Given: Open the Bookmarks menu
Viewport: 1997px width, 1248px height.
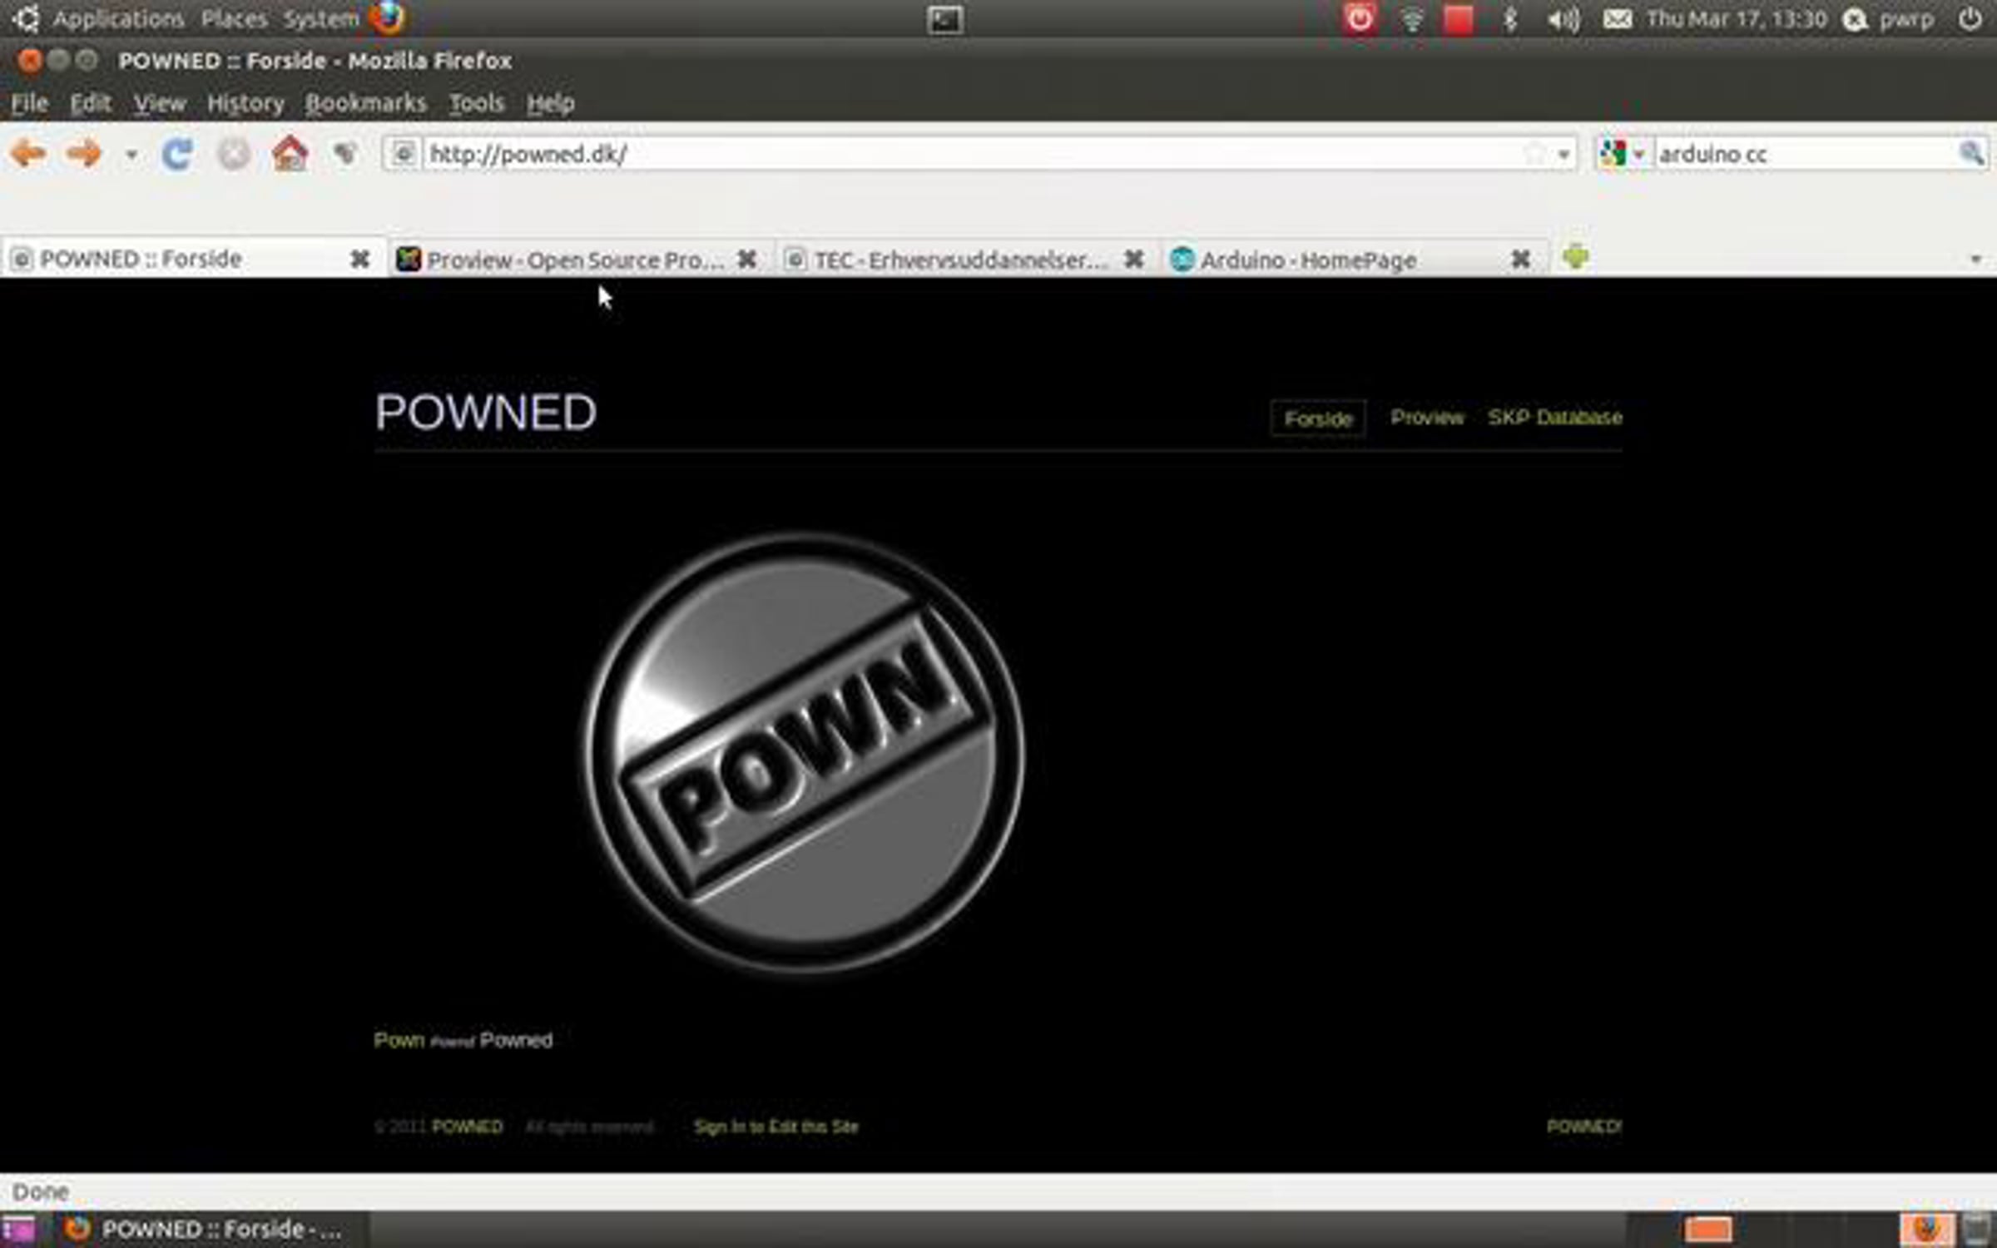Looking at the screenshot, I should coord(365,103).
